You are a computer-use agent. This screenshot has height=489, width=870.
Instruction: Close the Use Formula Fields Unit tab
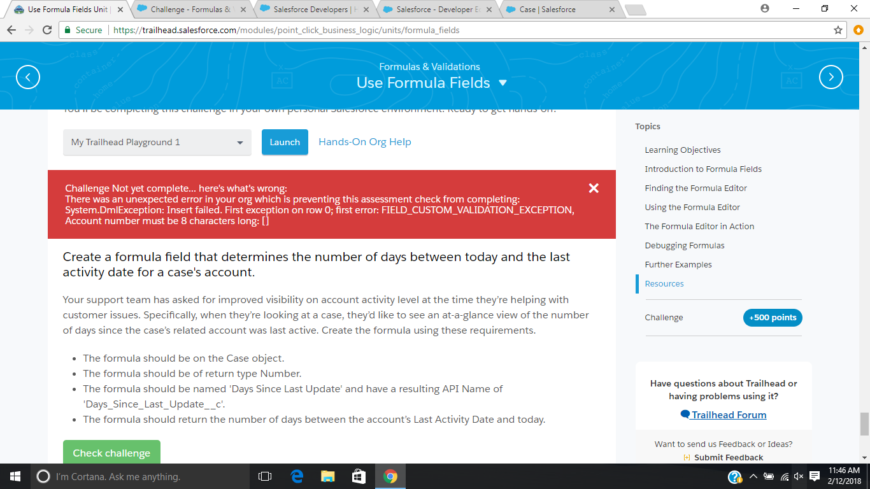[x=120, y=10]
